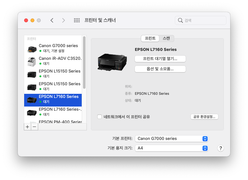Click the EPSON L7160 Series-. printer icon
The height and width of the screenshot is (180, 248).
coord(32,113)
